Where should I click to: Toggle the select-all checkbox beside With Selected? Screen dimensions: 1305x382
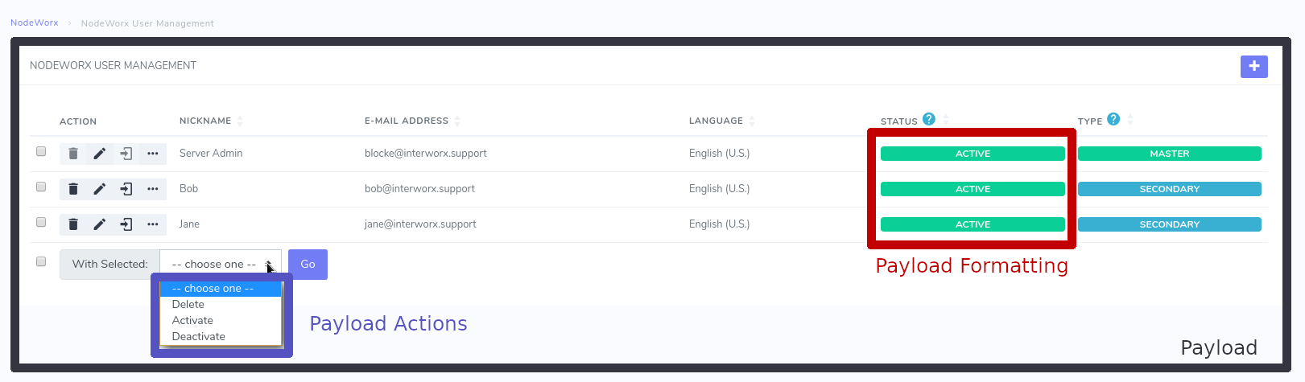pos(41,261)
